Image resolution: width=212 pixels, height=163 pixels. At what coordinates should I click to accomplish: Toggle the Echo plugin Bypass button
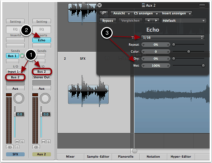click(x=108, y=21)
